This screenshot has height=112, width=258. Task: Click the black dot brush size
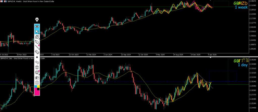pyautogui.click(x=37, y=57)
